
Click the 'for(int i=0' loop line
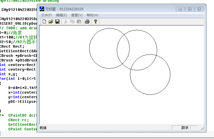pos(18,79)
